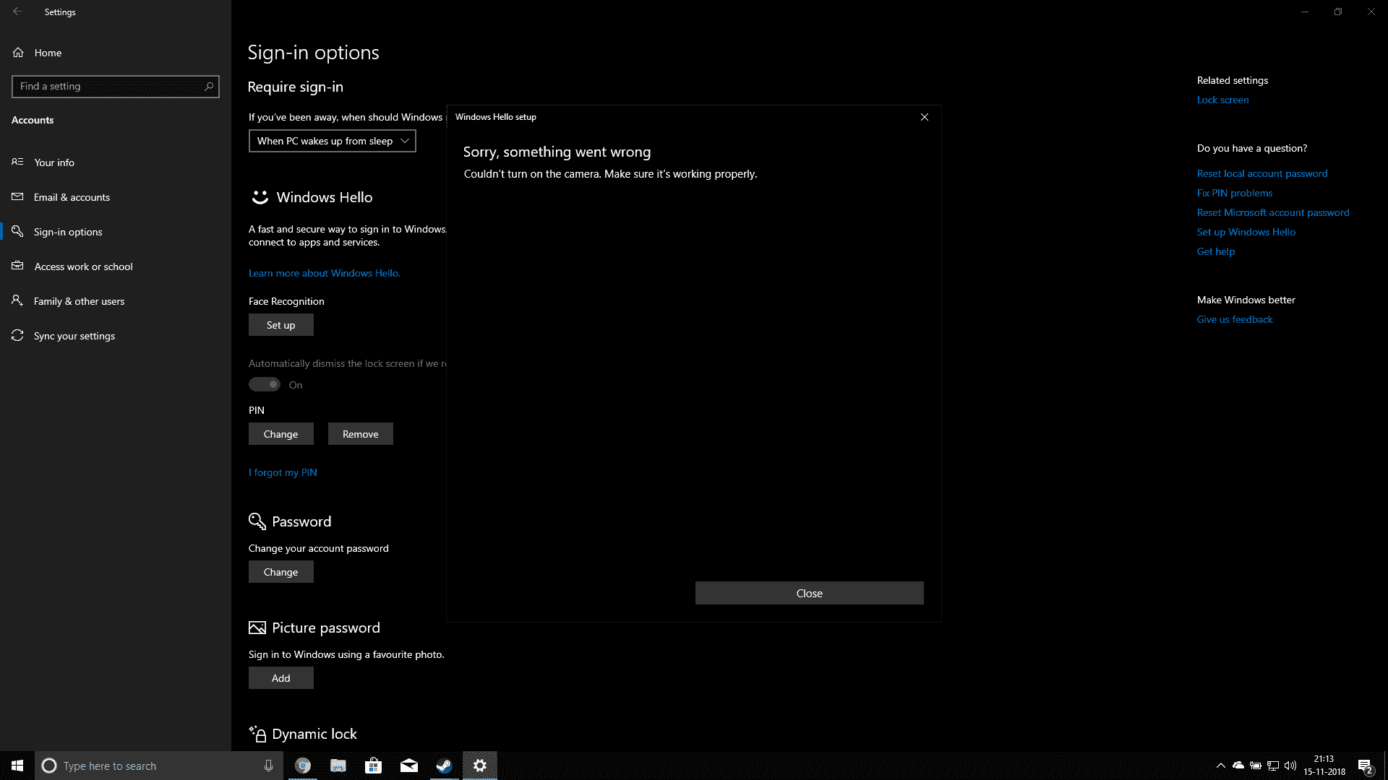This screenshot has height=780, width=1388.
Task: Click the volume speaker tray icon
Action: 1290,766
